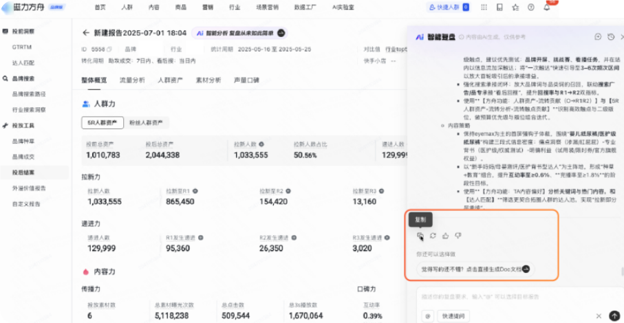Click the star favorites icon in header
Screen dimensions: 624x323
(x=515, y=7)
